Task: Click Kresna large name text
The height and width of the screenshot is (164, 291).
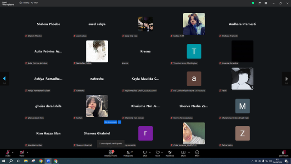Action: (x=145, y=51)
